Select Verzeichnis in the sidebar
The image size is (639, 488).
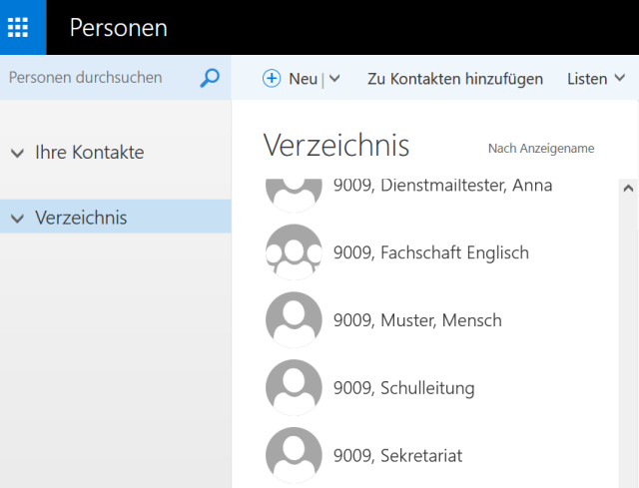pos(81,218)
